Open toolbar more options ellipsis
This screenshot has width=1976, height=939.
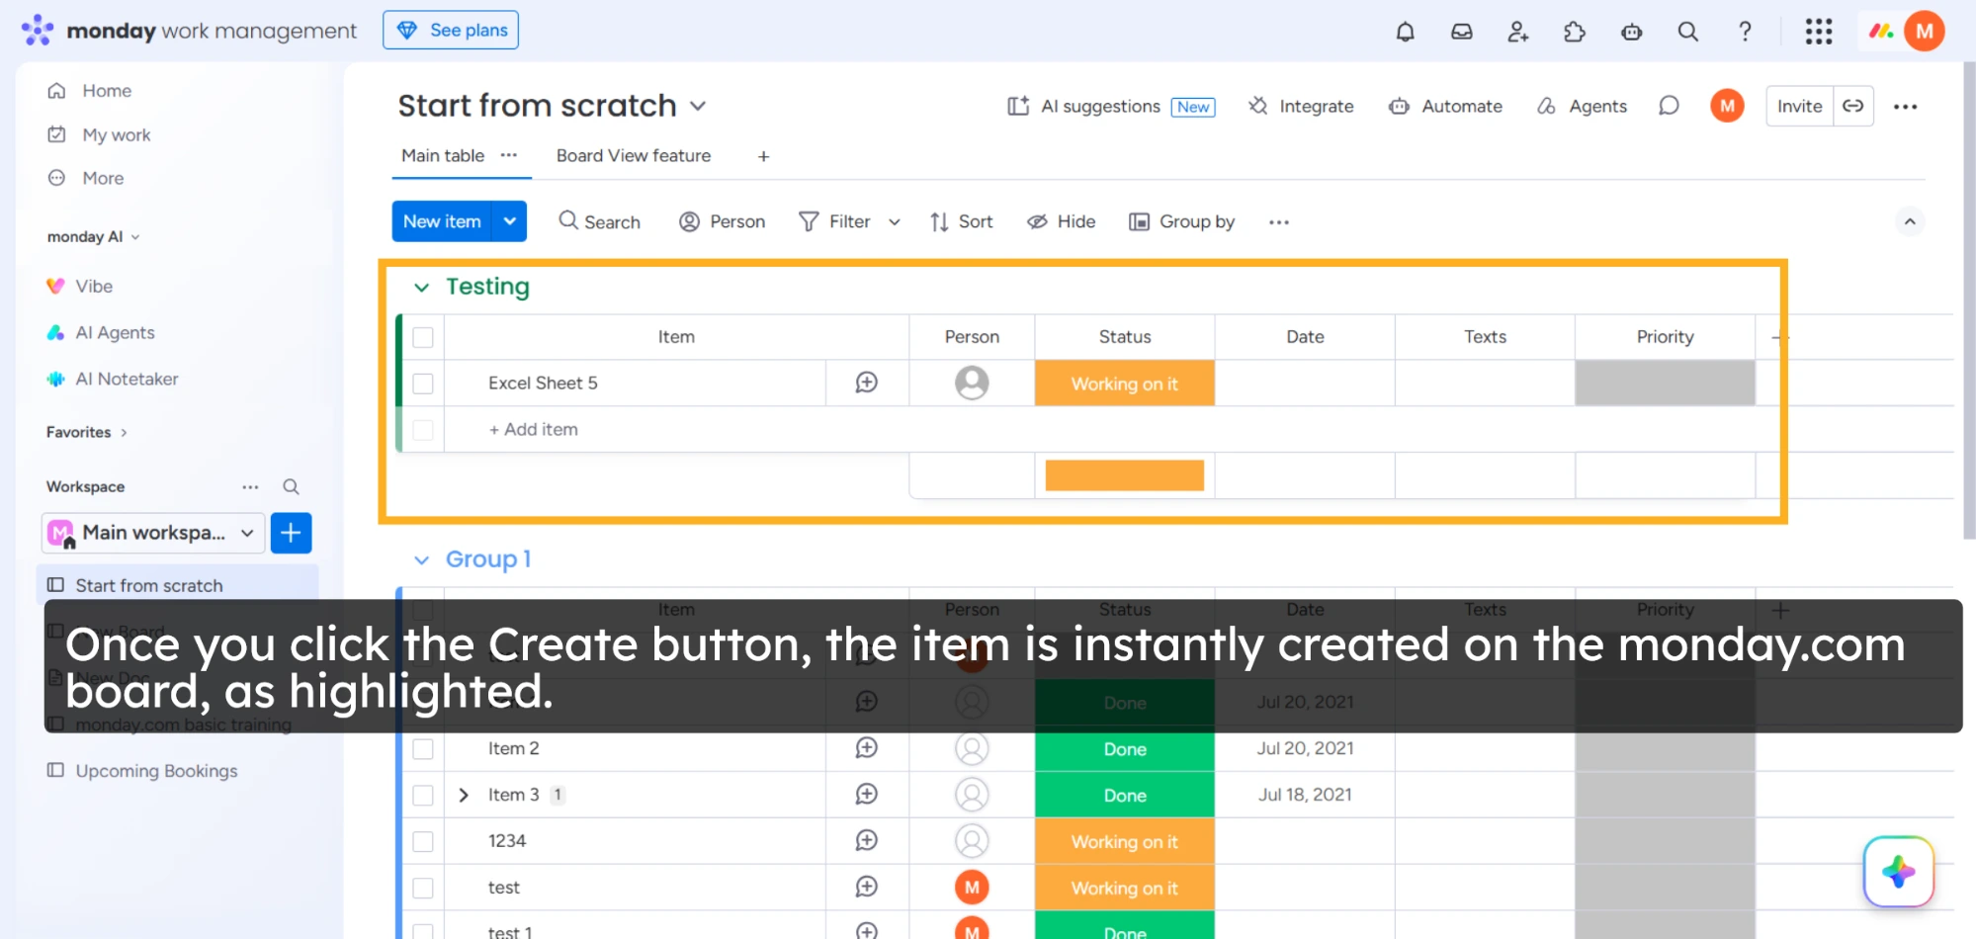tap(1279, 222)
